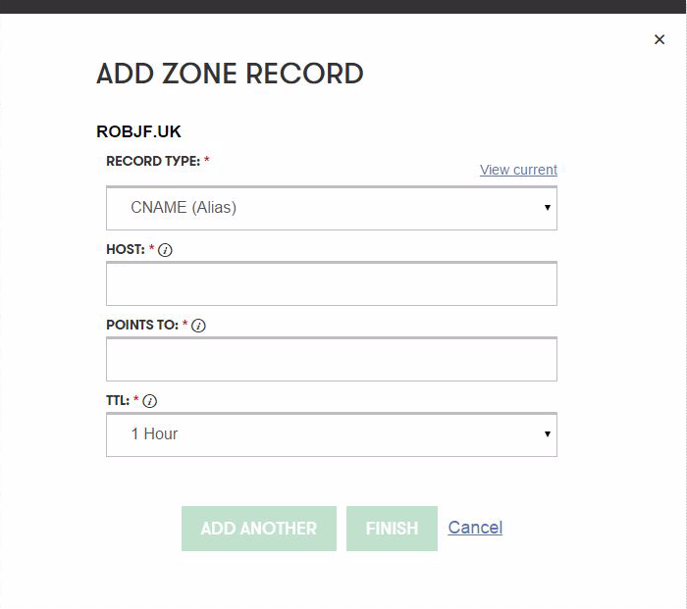
Task: Click the Record Type dropdown arrow
Action: click(x=547, y=208)
